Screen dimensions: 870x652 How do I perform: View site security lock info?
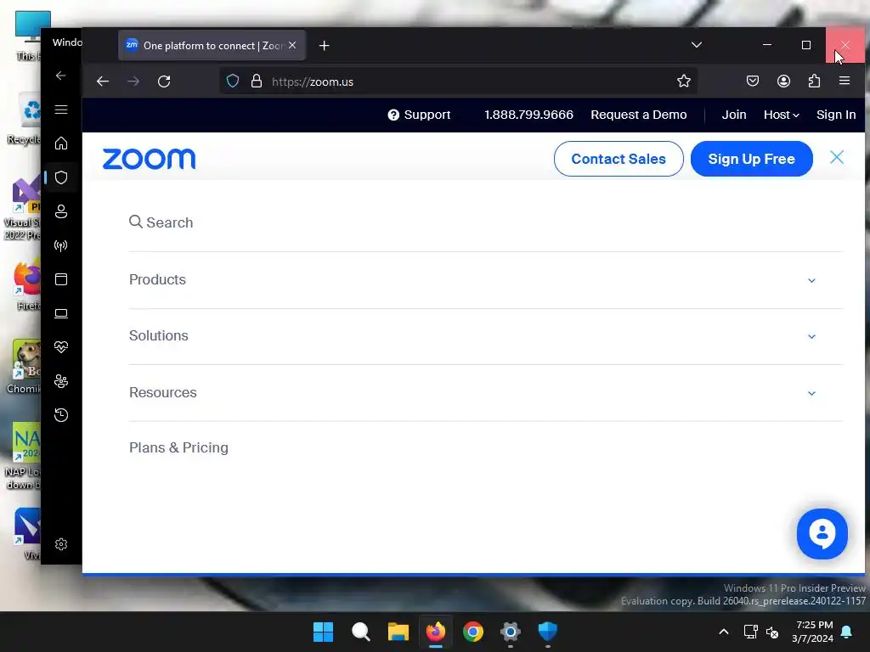pyautogui.click(x=257, y=81)
